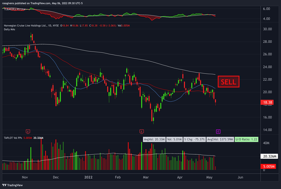Click the 6.00 RS Line axis label

267,9
